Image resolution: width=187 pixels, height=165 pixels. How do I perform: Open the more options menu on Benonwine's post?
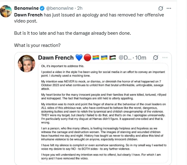pos(169,8)
